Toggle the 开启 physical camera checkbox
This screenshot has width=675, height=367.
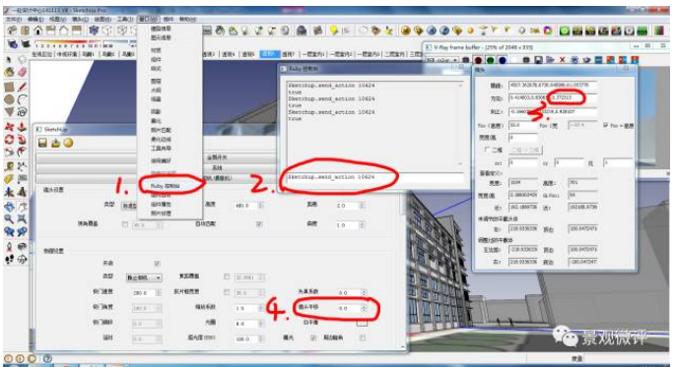[157, 263]
